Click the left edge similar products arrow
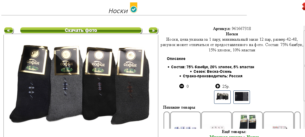 point(167,120)
